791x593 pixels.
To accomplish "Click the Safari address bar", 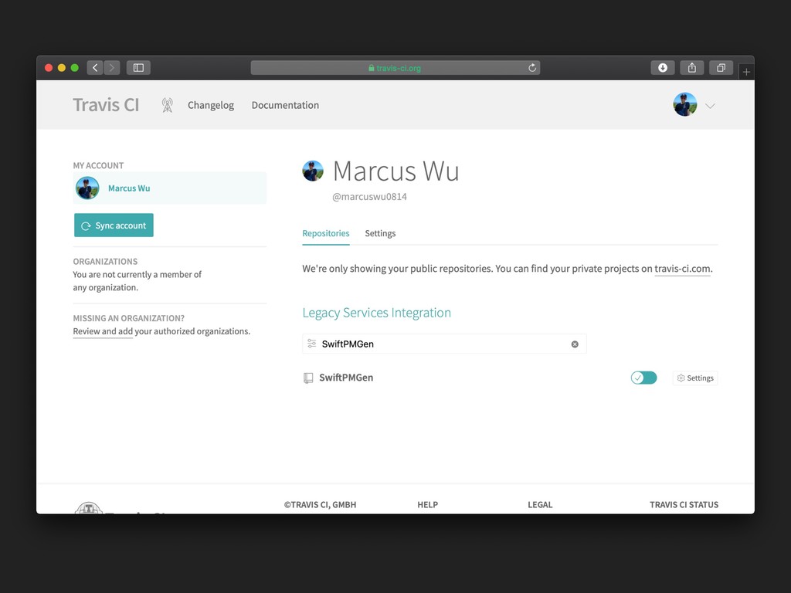I will (395, 68).
